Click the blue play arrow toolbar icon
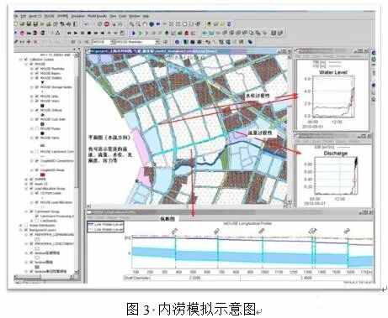The image size is (388, 318). click(134, 33)
